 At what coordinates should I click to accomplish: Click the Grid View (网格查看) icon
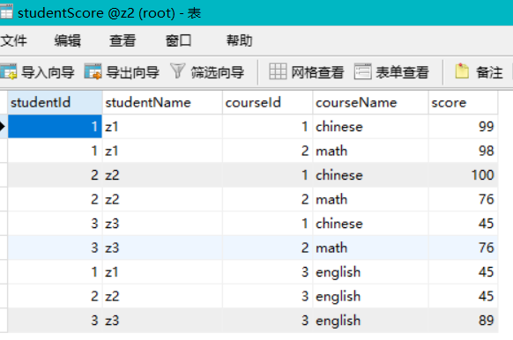click(x=278, y=71)
